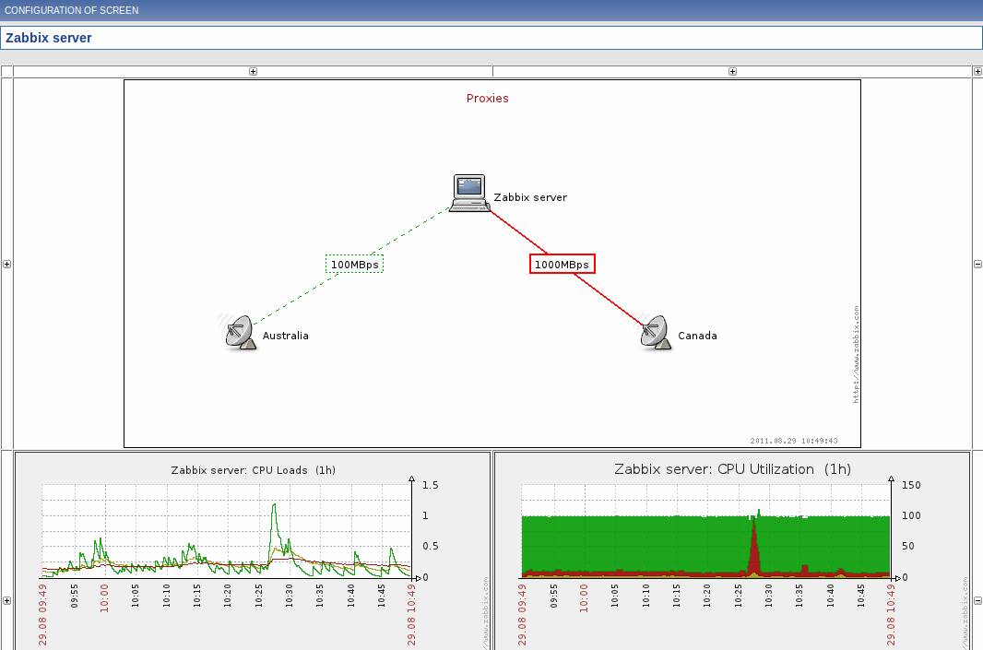
Task: Click the 100MBps green link label
Action: [x=354, y=265]
